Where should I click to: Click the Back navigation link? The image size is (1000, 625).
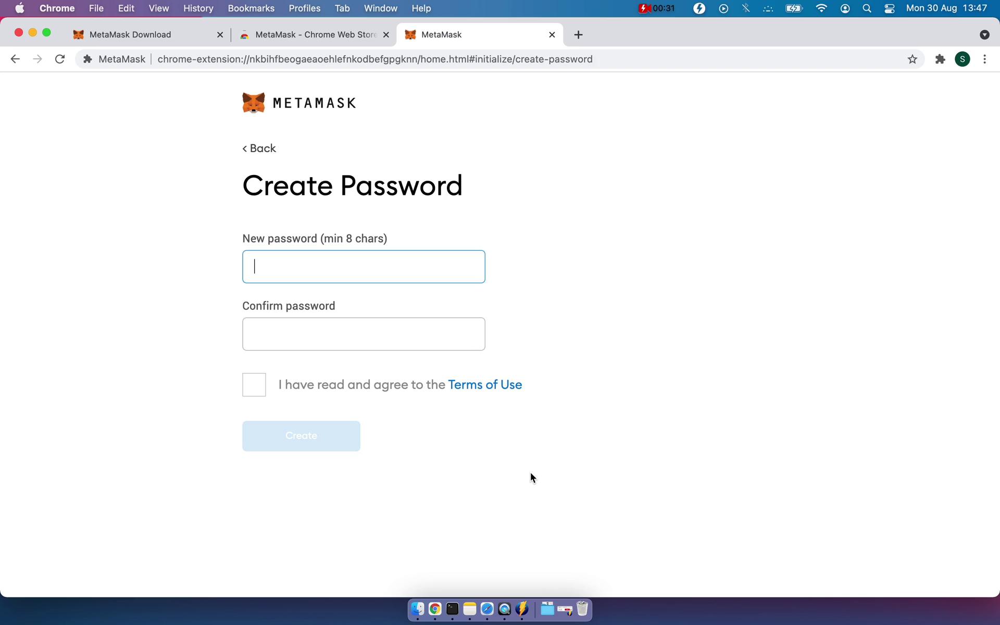click(x=259, y=147)
